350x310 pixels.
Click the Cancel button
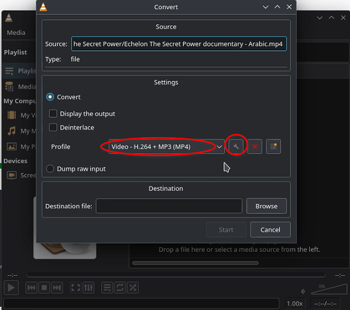tap(271, 230)
